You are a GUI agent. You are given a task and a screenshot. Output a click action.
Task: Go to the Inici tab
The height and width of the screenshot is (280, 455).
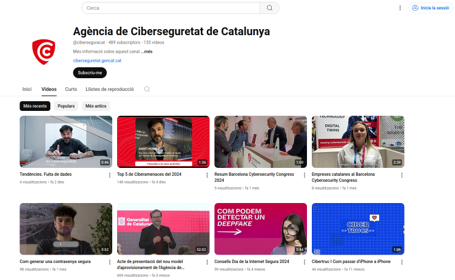click(27, 89)
